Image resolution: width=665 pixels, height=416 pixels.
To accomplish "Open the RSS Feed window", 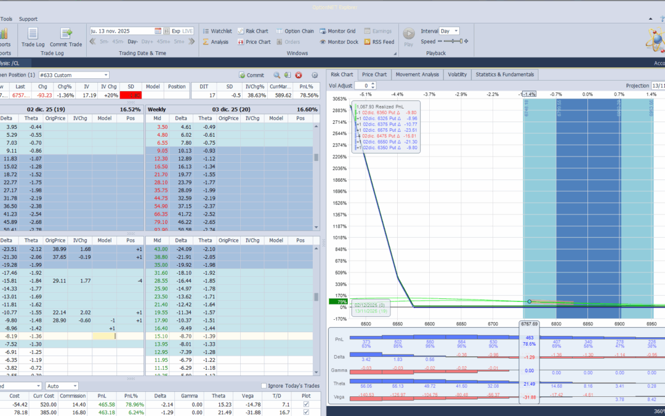I will [x=378, y=42].
